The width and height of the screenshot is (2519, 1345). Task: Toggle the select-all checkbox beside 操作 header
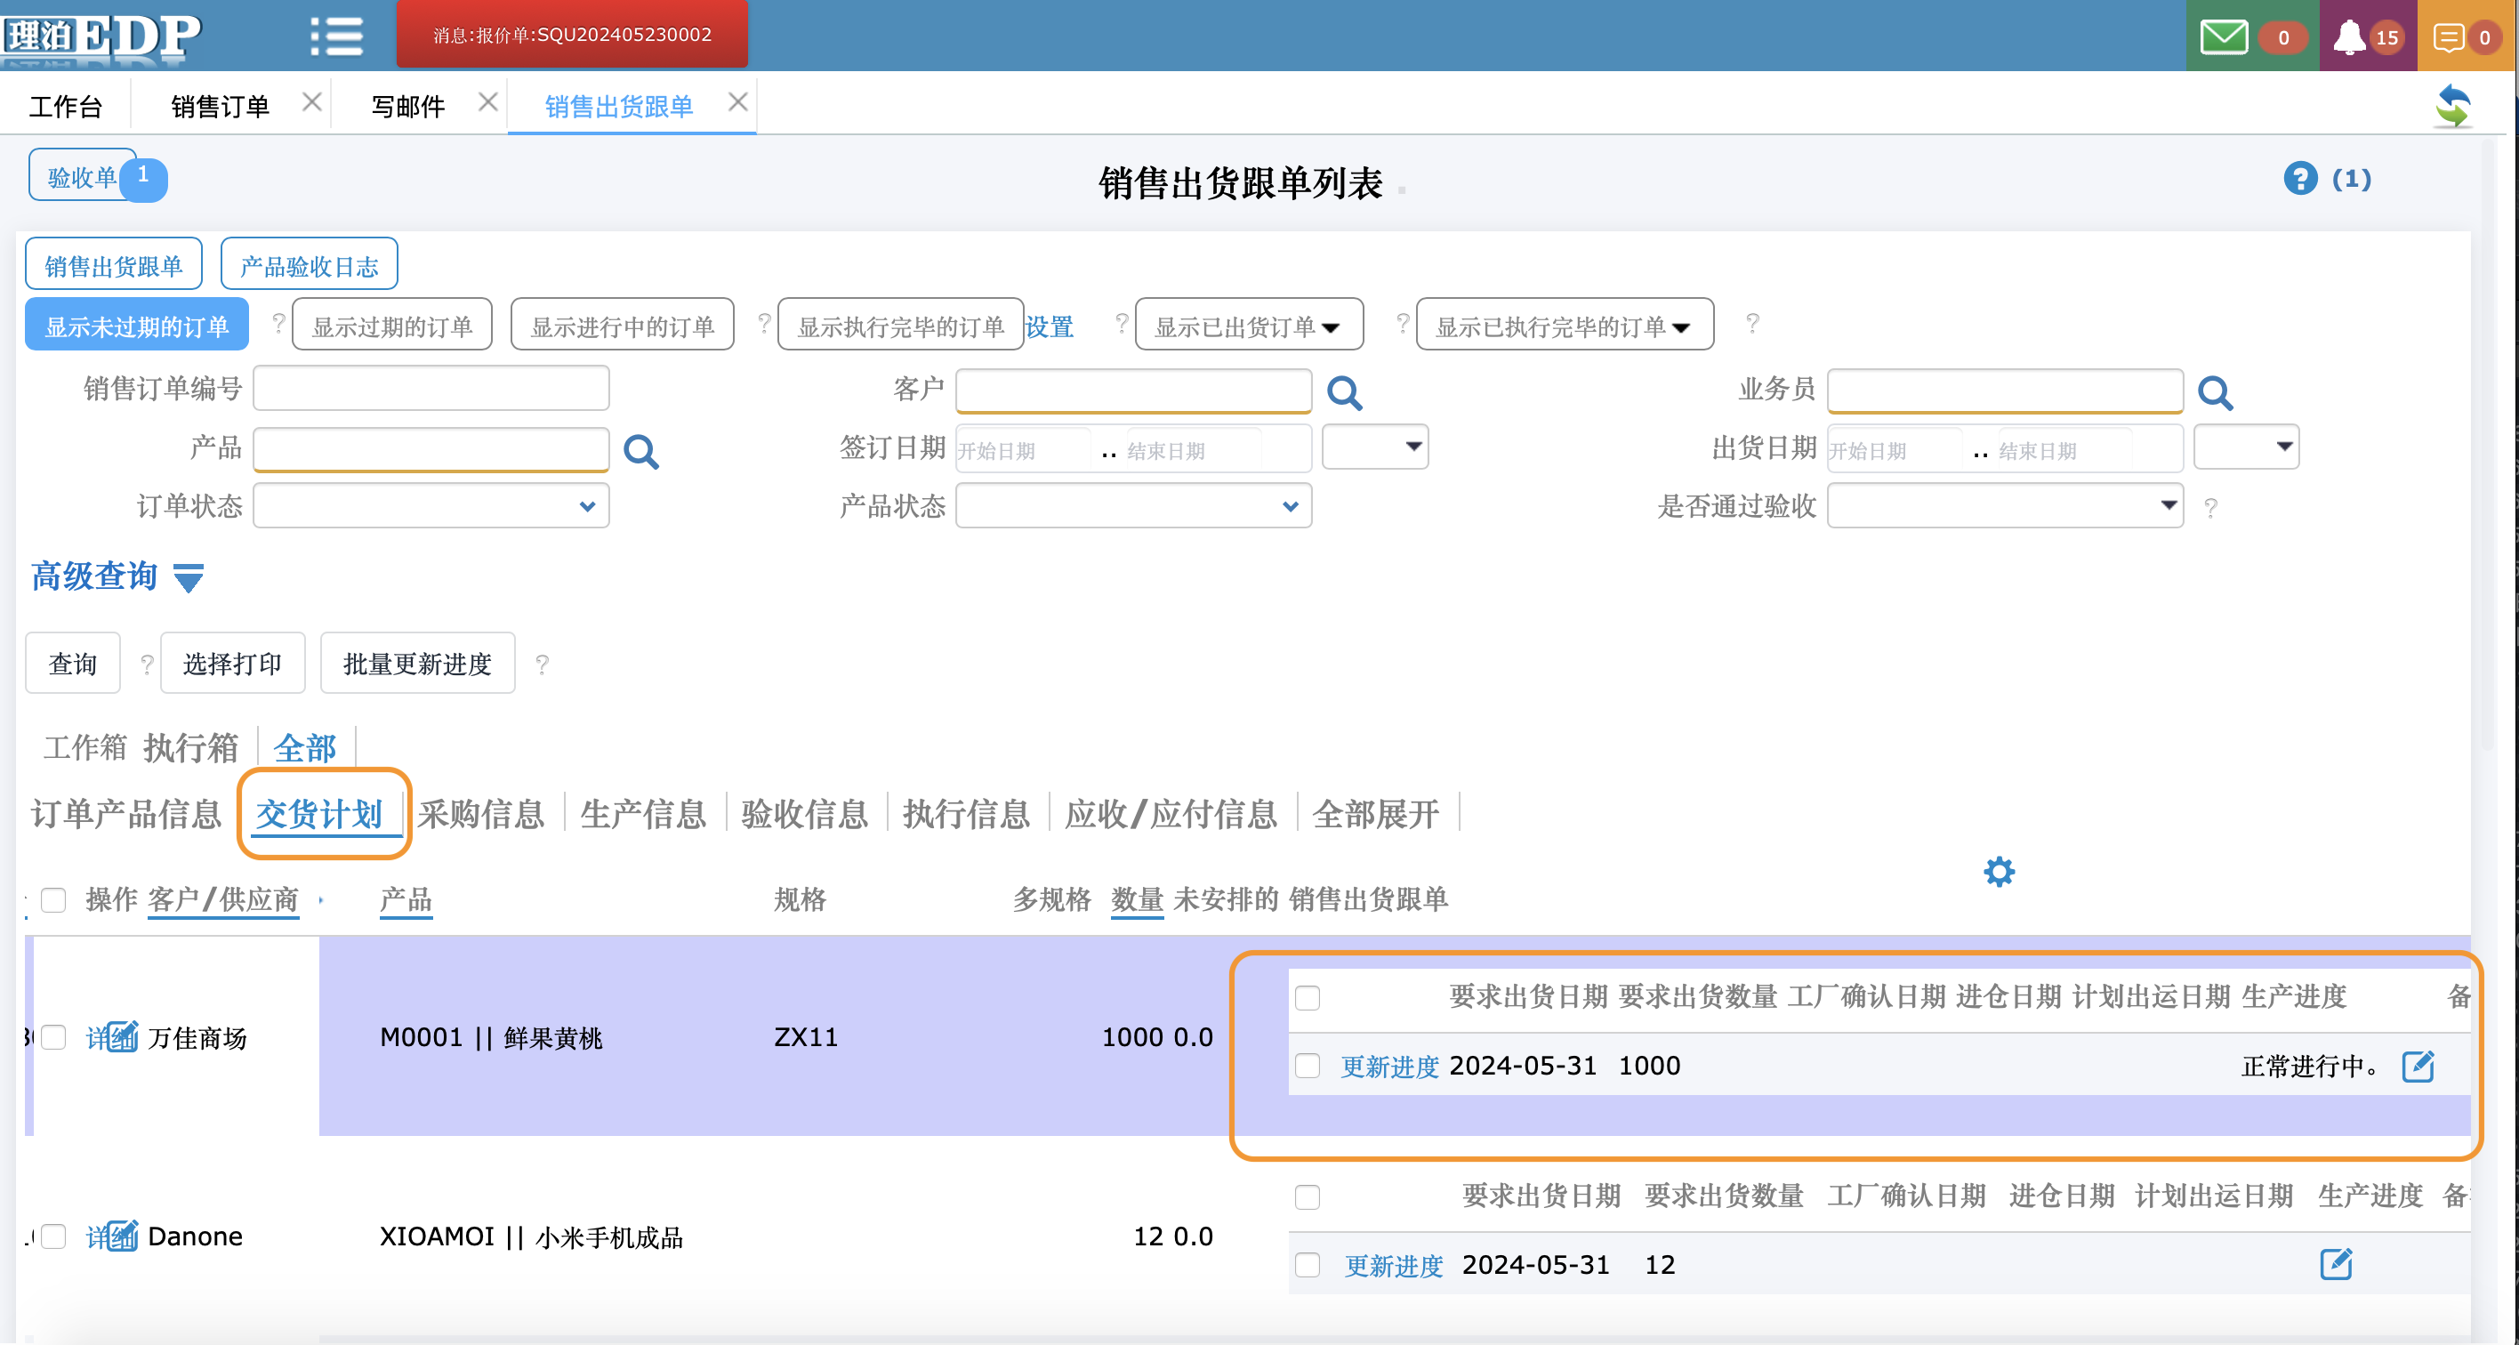pyautogui.click(x=53, y=900)
